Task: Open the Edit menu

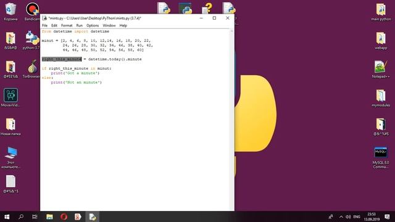Action: [54, 25]
